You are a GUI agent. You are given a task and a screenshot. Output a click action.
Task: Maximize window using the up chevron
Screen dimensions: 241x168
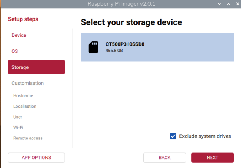coord(228,3)
